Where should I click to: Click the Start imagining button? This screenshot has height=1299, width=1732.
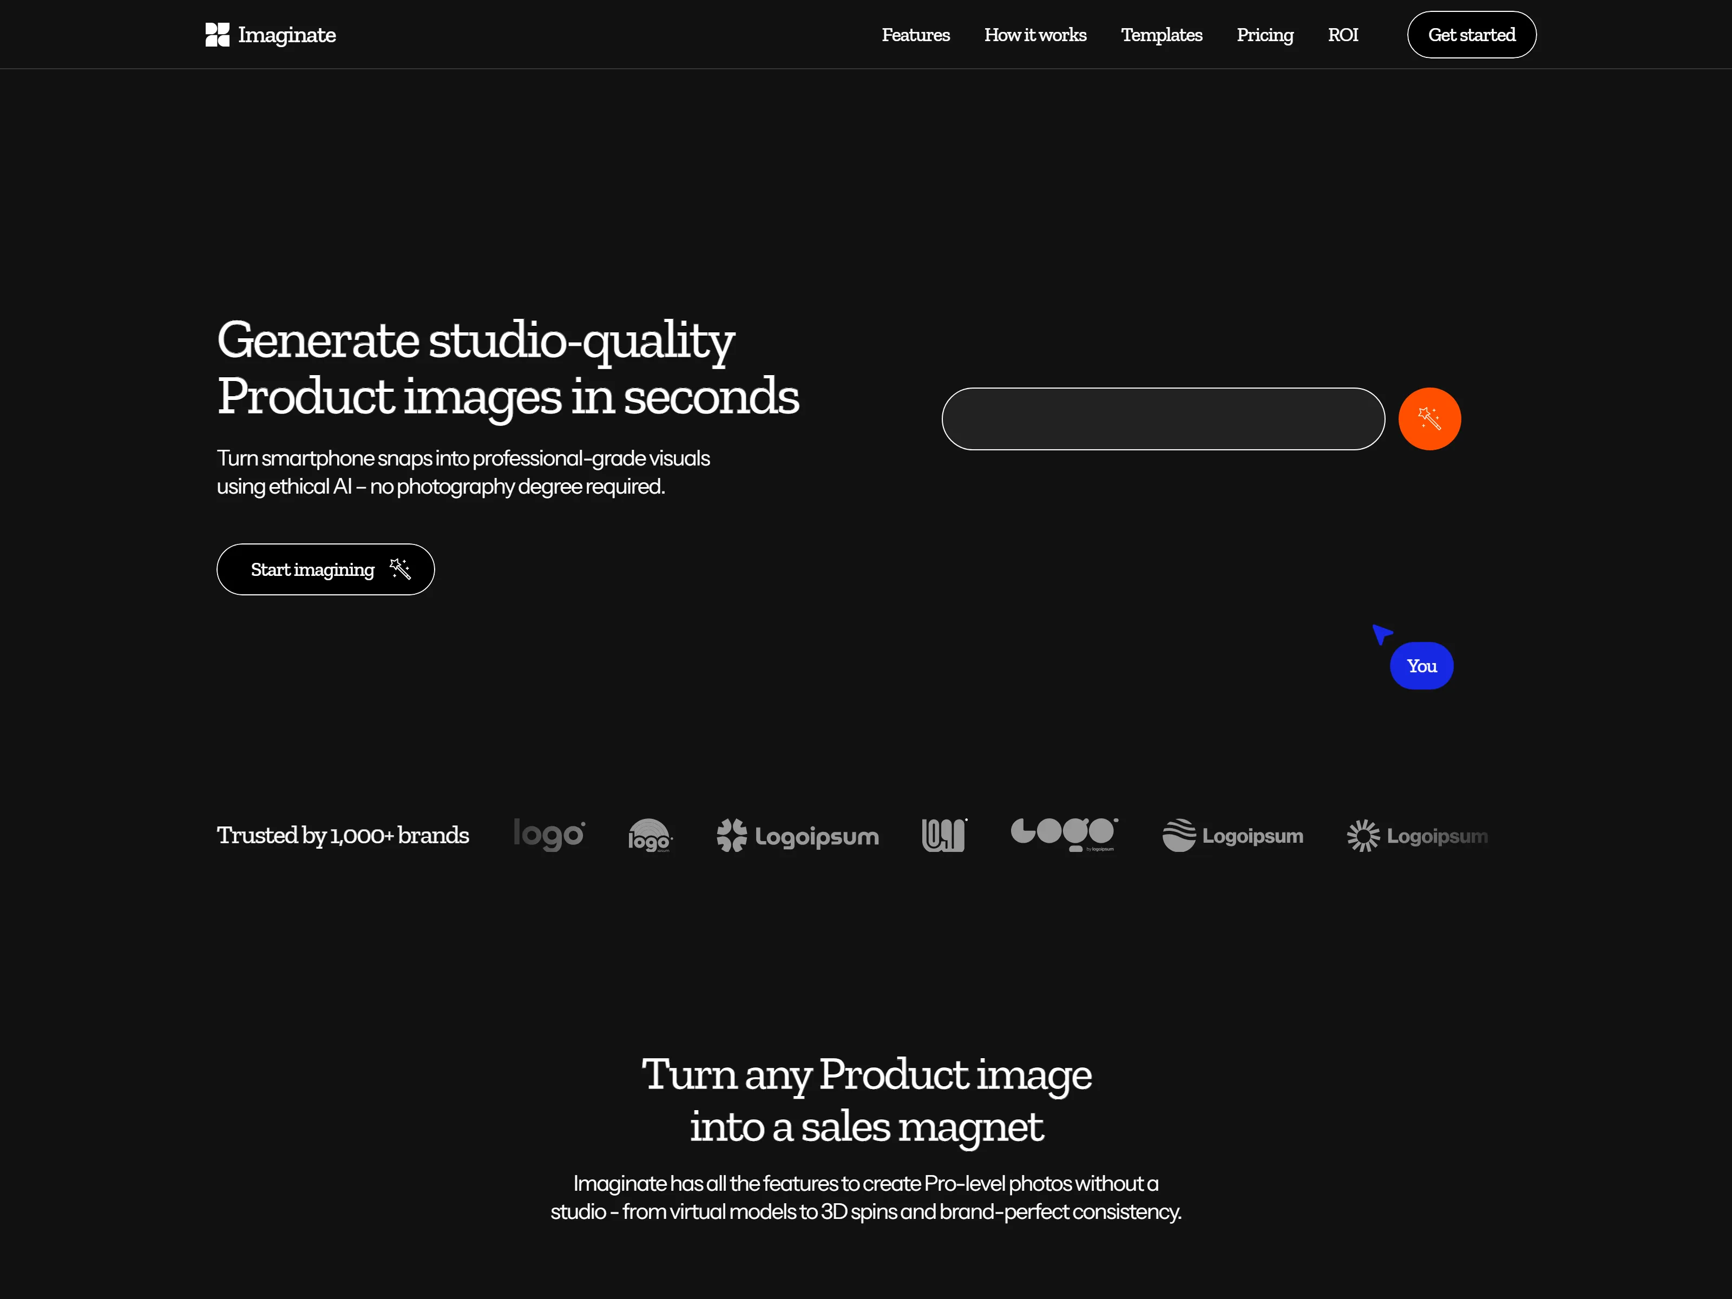tap(326, 569)
